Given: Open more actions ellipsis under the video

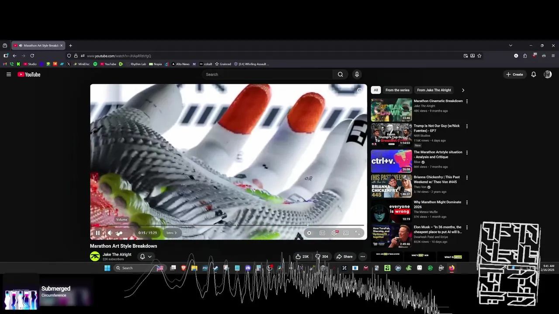Looking at the screenshot, I should [x=362, y=256].
